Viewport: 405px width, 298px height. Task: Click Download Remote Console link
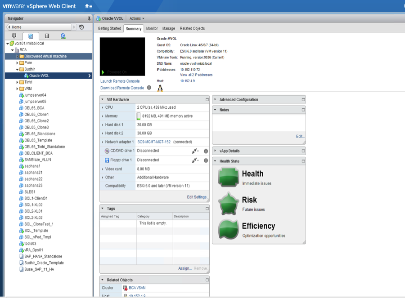122,88
